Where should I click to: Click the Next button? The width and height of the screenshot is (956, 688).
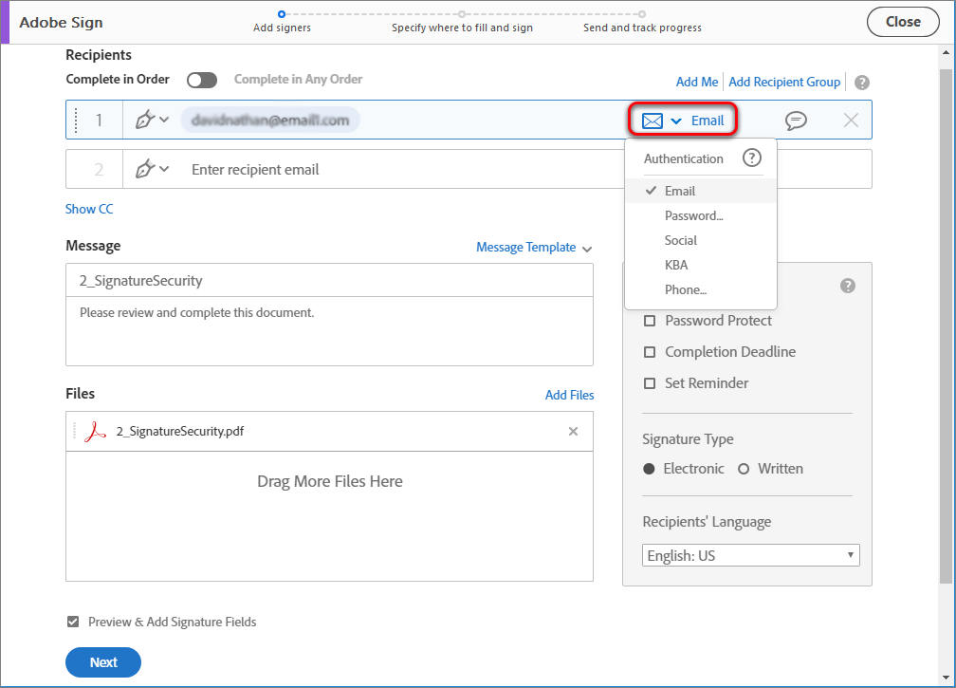click(x=102, y=662)
